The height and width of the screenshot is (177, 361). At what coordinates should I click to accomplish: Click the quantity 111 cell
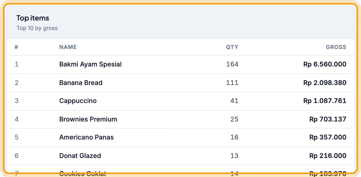coord(232,83)
